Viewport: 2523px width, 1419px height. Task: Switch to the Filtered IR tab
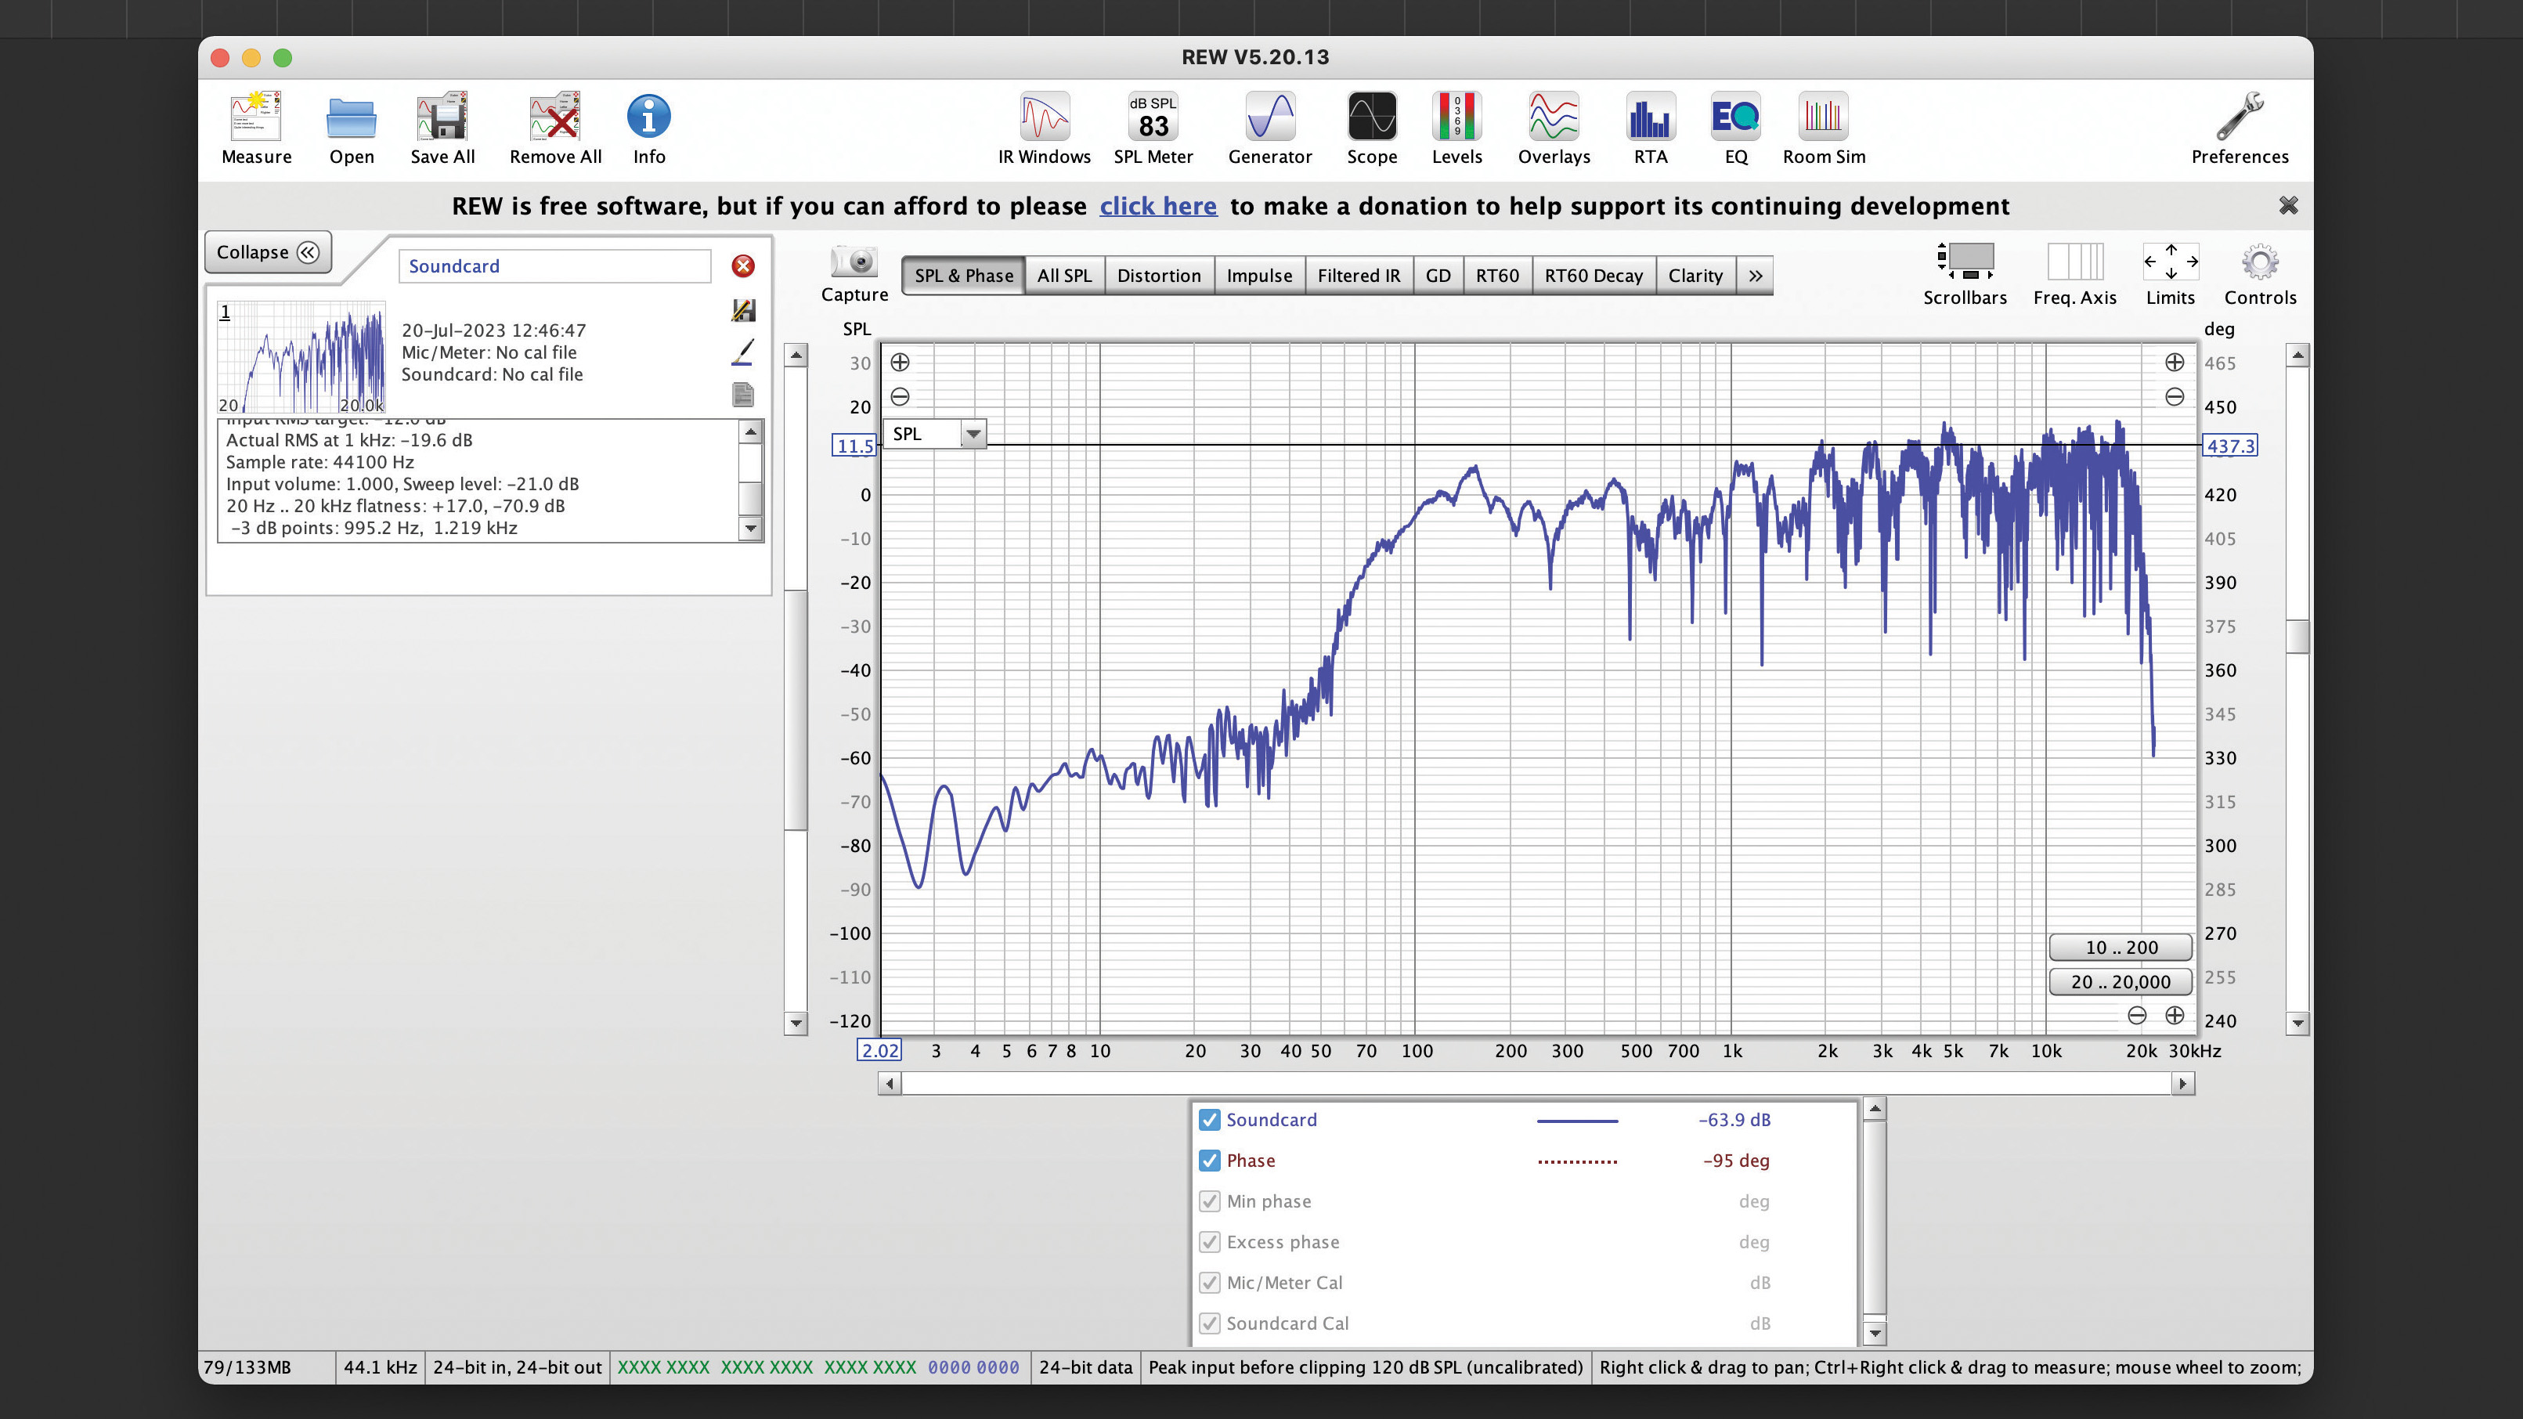[x=1359, y=276]
